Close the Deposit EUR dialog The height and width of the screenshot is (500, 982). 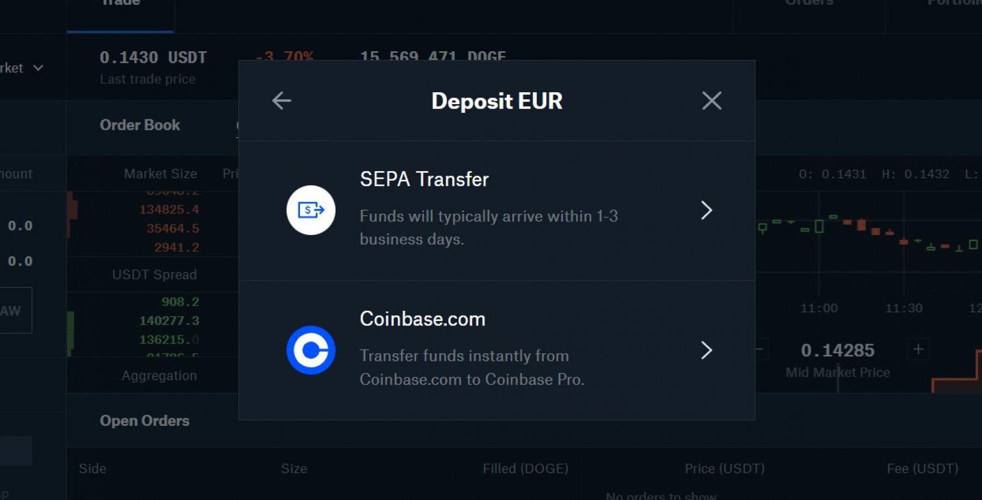(x=711, y=101)
